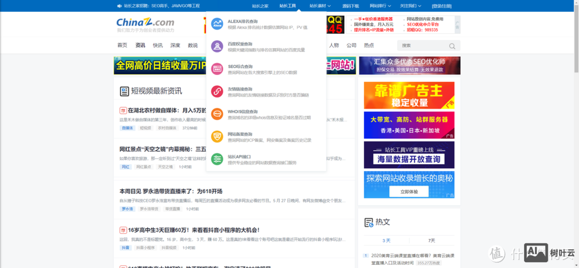Click the WHOIS信息查询 orange icon

point(217,114)
